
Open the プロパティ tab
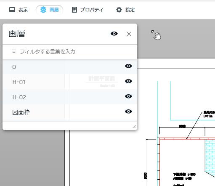pos(88,10)
